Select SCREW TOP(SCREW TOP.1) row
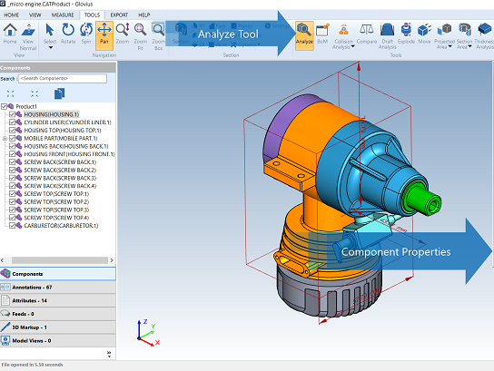The image size is (494, 371). (56, 194)
